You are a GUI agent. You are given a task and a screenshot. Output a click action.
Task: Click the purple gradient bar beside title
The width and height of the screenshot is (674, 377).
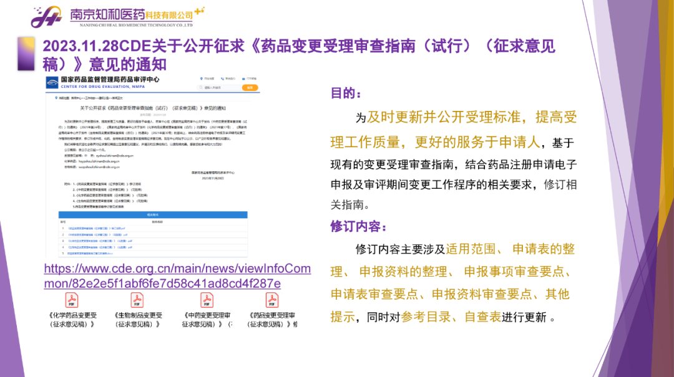click(26, 54)
